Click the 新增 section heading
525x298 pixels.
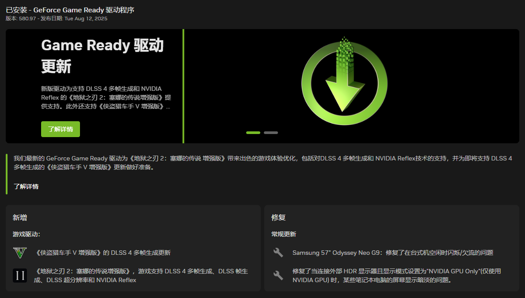click(x=20, y=217)
